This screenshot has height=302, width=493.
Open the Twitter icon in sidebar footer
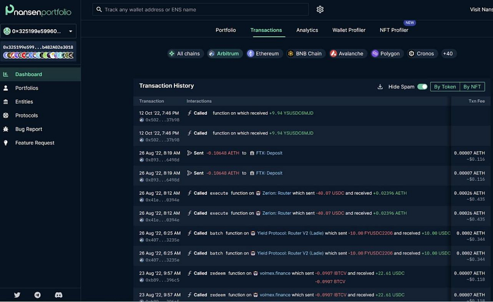pyautogui.click(x=17, y=295)
